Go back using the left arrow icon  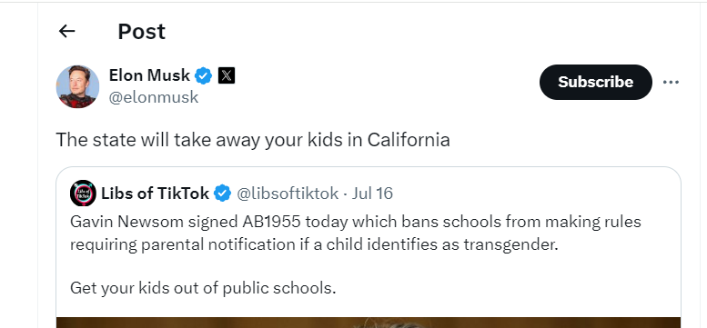66,31
